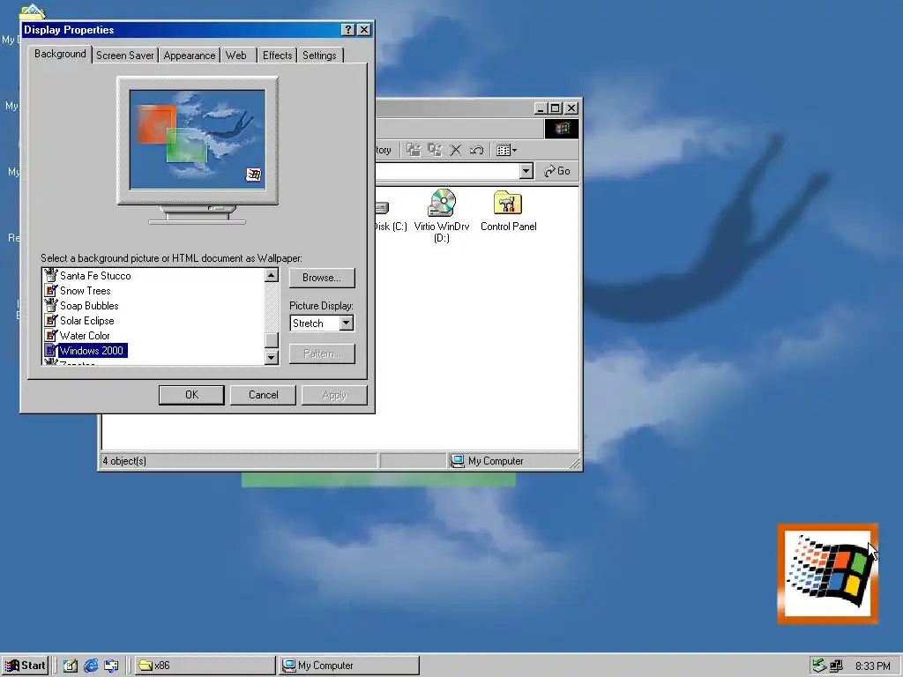This screenshot has width=903, height=677.
Task: Click the Undo arrow icon in My Computer toolbar
Action: (x=476, y=150)
